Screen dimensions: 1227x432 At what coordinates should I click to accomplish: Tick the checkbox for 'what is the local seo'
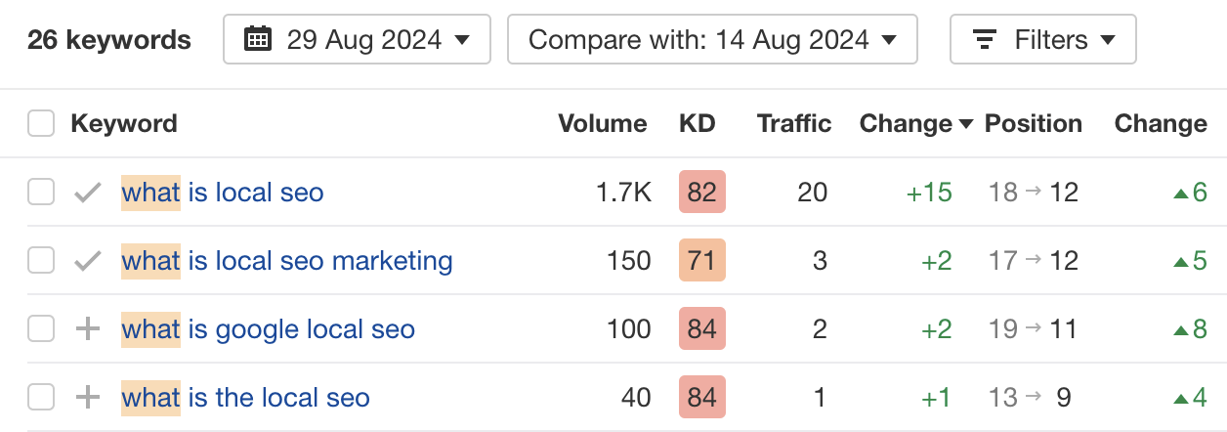[41, 398]
